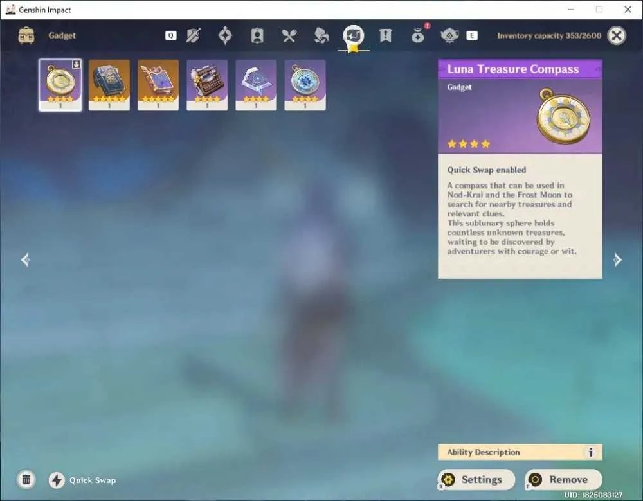Screen dimensions: 643x501
Task: Open the Materials tab icon
Action: (x=321, y=35)
